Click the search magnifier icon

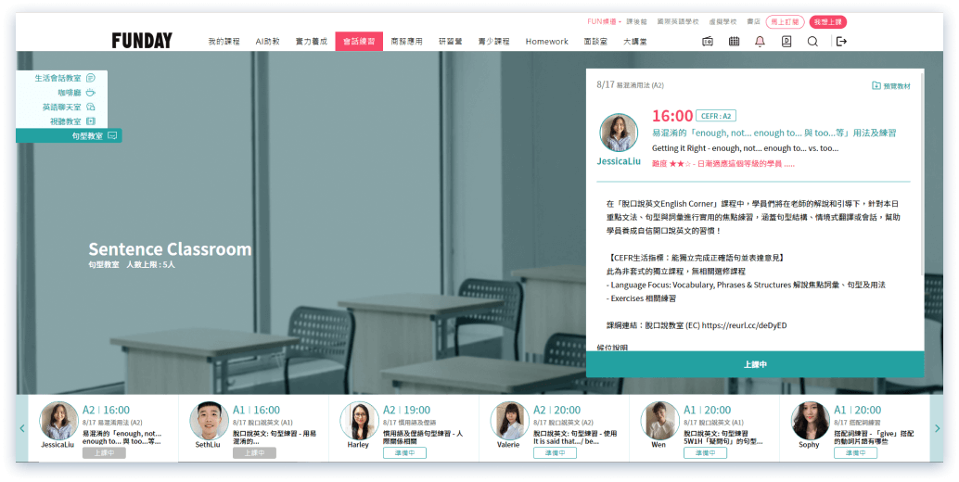coord(812,42)
